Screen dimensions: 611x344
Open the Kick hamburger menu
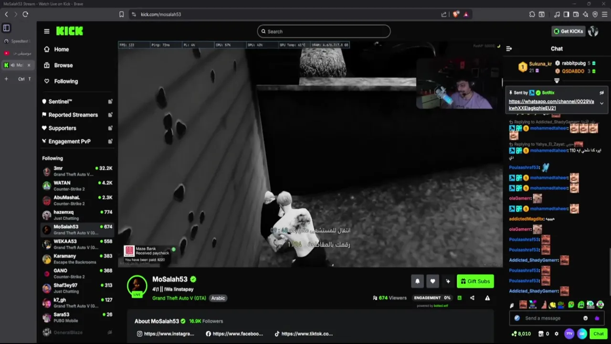pos(47,32)
